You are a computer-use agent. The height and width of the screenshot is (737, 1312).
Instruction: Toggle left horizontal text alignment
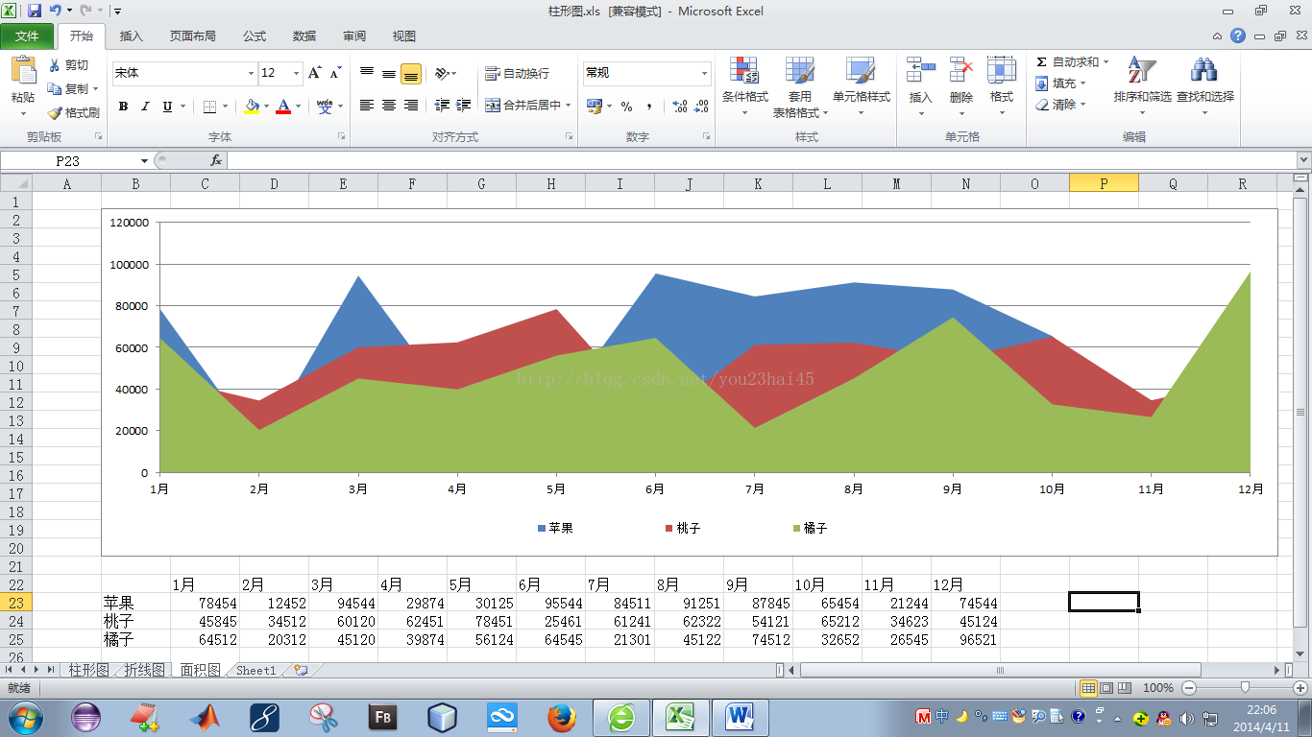367,106
